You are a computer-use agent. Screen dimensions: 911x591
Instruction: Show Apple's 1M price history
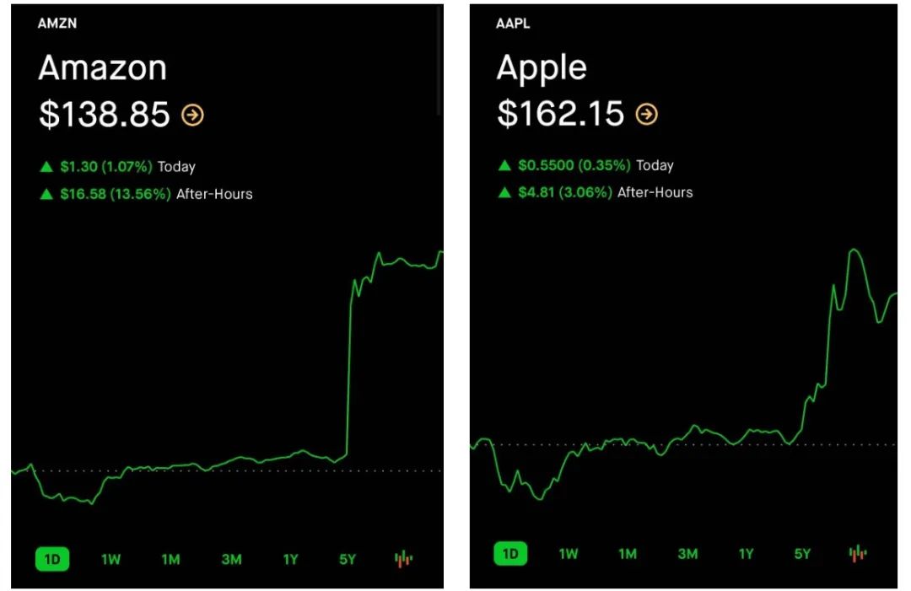pos(627,554)
